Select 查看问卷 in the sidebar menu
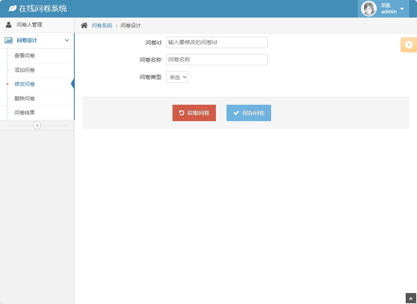Screen dimensions: 417x304 click(24, 55)
